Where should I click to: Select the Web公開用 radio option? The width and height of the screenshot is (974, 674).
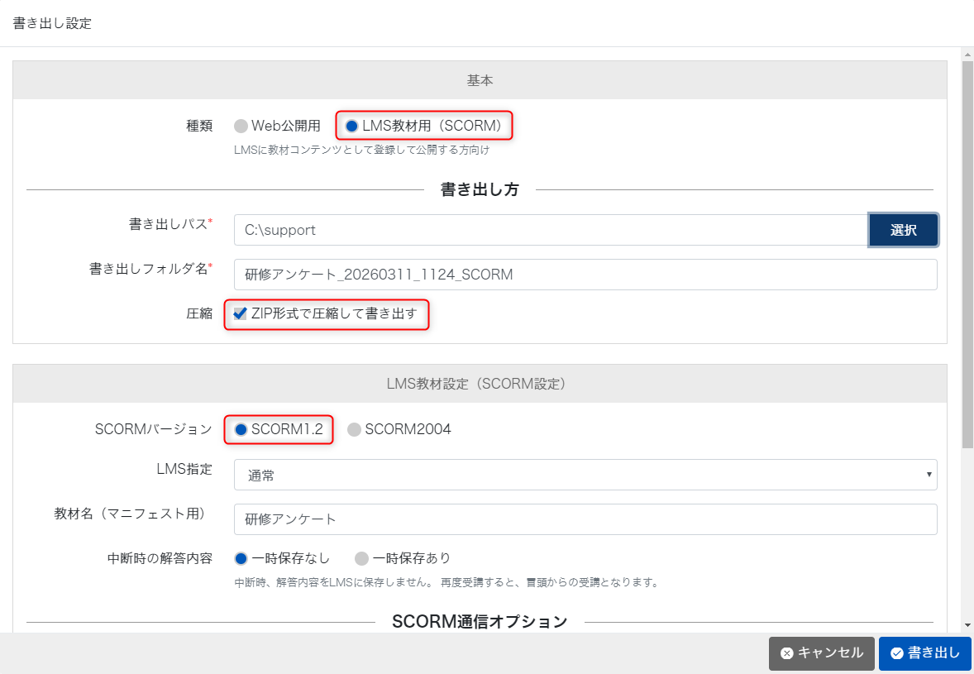[x=241, y=126]
